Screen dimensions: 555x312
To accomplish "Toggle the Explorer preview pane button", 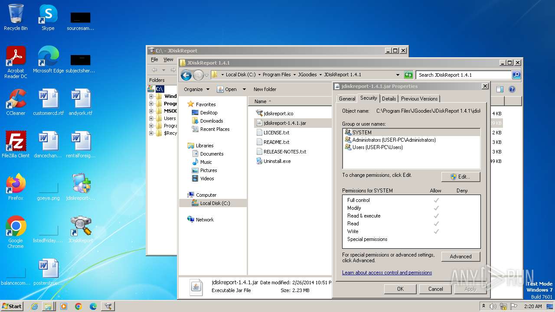I will coord(500,89).
